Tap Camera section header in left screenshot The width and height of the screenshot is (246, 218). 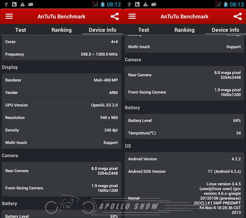[10, 155]
